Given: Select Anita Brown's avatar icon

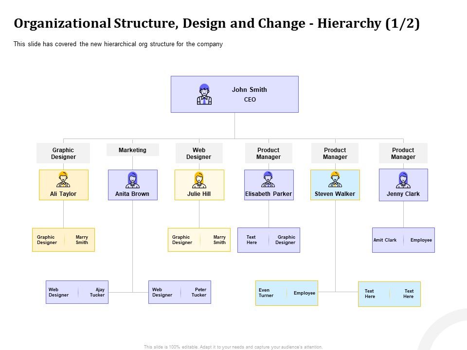Looking at the screenshot, I should 132,180.
